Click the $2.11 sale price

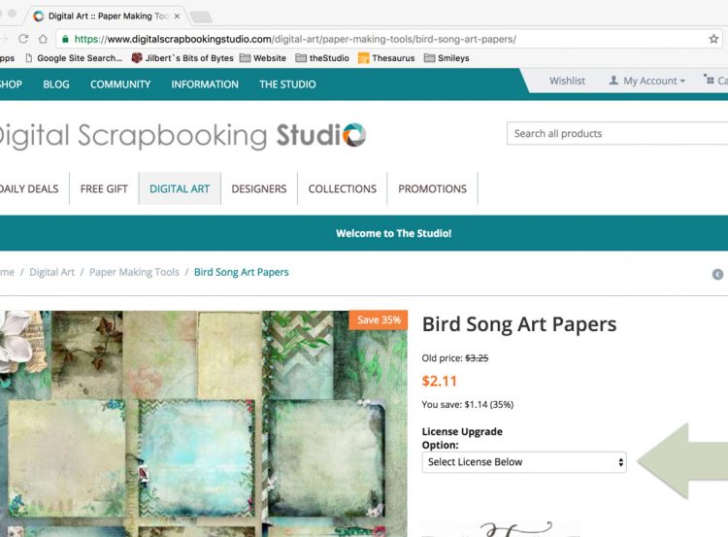(x=439, y=382)
